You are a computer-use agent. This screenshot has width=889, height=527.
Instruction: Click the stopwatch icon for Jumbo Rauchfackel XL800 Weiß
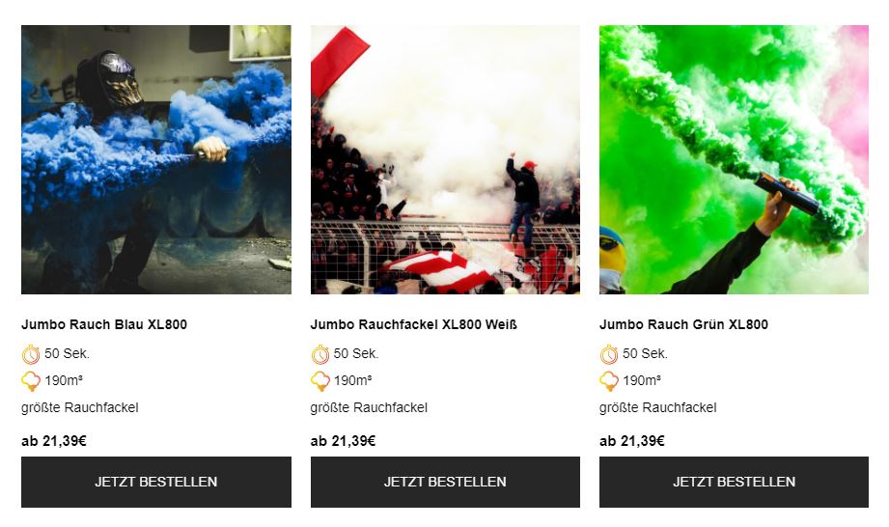click(319, 354)
